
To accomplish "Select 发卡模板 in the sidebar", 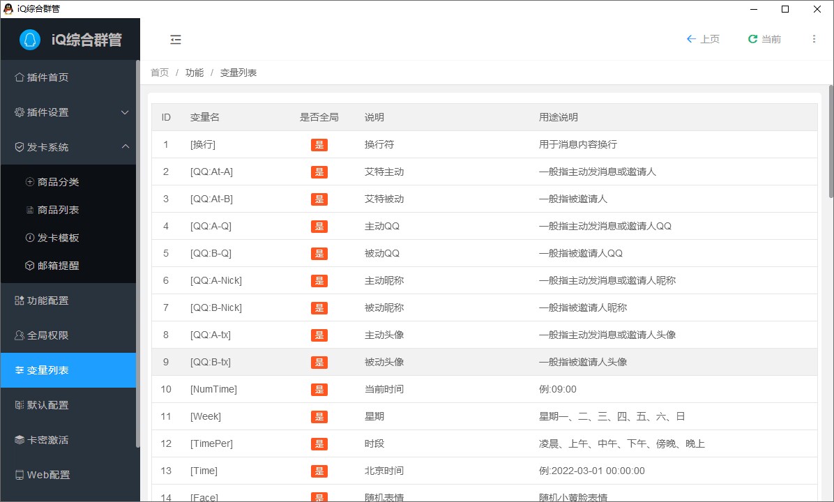I will click(x=59, y=238).
